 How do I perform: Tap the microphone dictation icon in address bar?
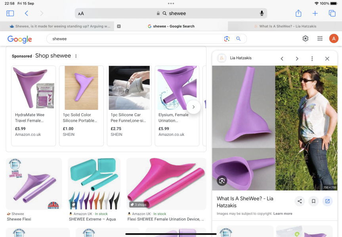(x=262, y=13)
